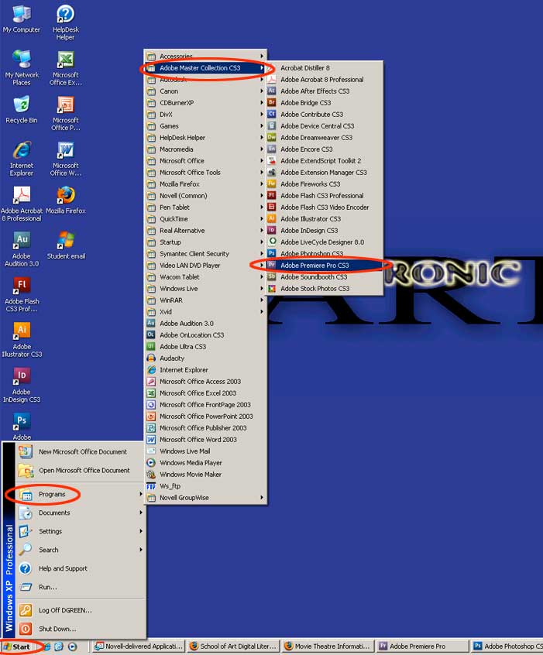The width and height of the screenshot is (543, 655).
Task: Open Adobe Stock Photos CS3
Action: coord(325,289)
